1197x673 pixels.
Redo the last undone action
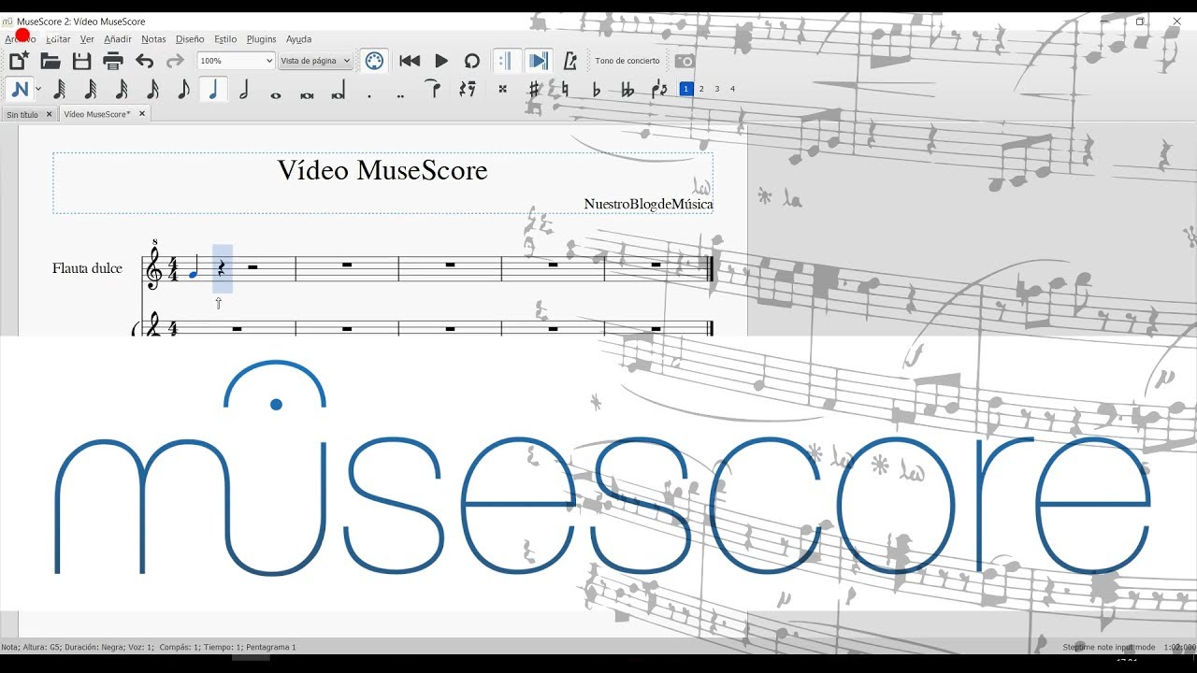(175, 62)
